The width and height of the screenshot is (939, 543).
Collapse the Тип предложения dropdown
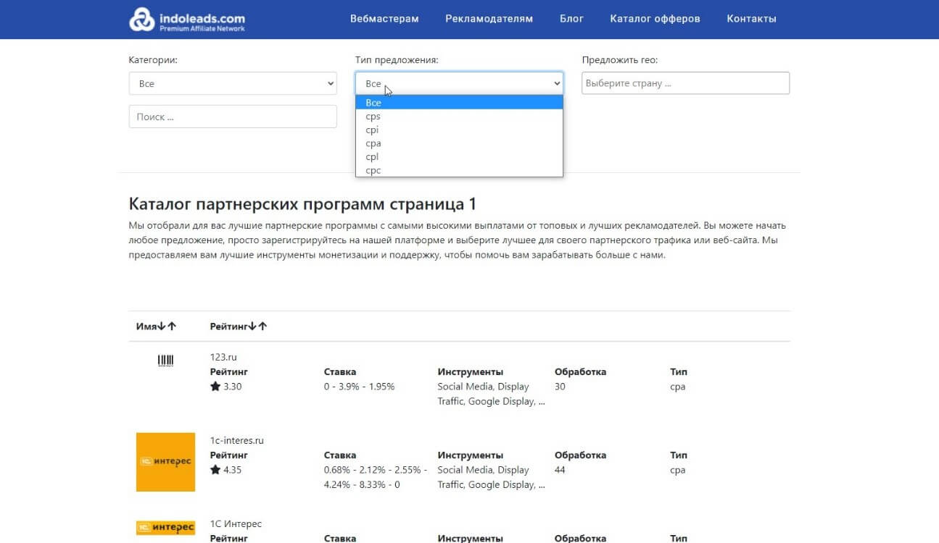(x=459, y=83)
